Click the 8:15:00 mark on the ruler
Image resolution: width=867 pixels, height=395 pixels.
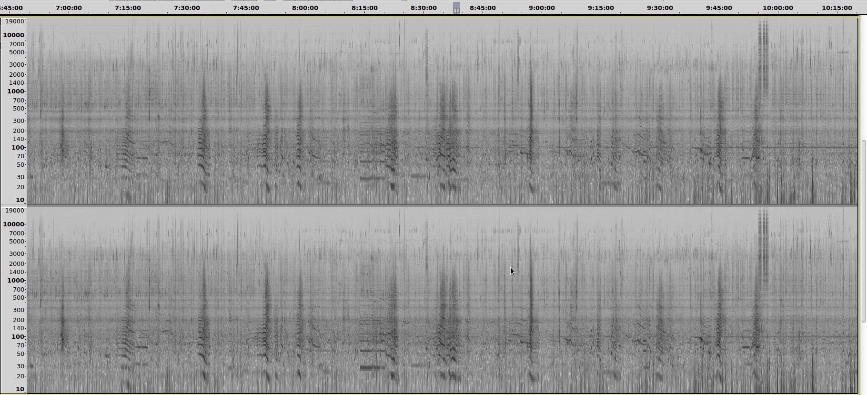pyautogui.click(x=364, y=8)
